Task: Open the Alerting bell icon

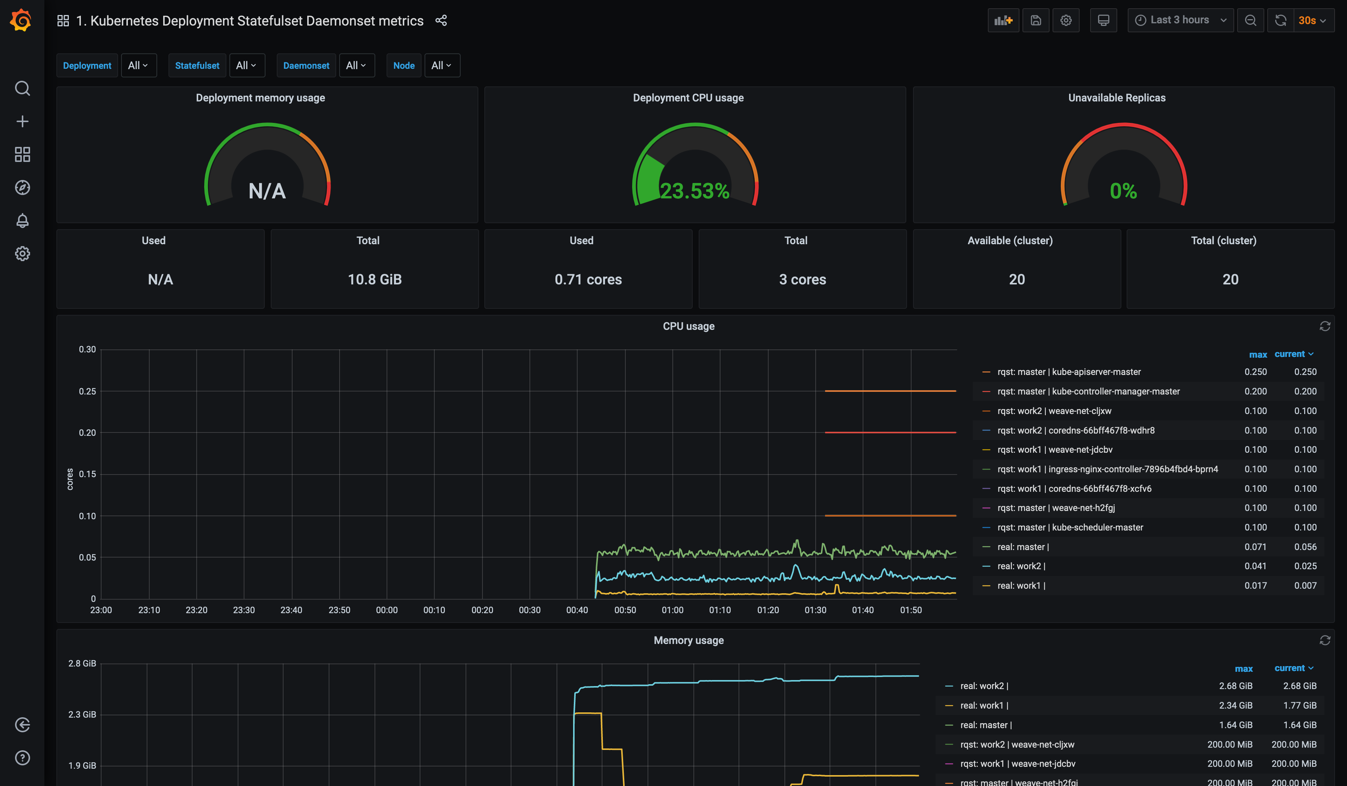Action: [x=22, y=221]
